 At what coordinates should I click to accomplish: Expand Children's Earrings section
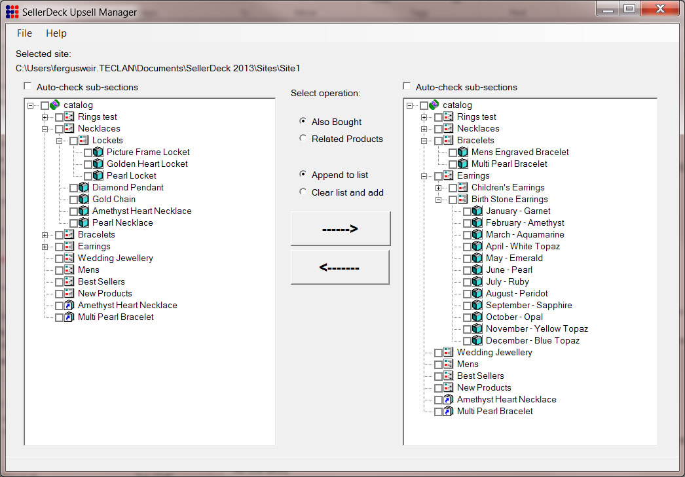coord(439,188)
